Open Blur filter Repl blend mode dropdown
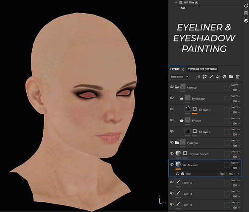 click(224, 174)
